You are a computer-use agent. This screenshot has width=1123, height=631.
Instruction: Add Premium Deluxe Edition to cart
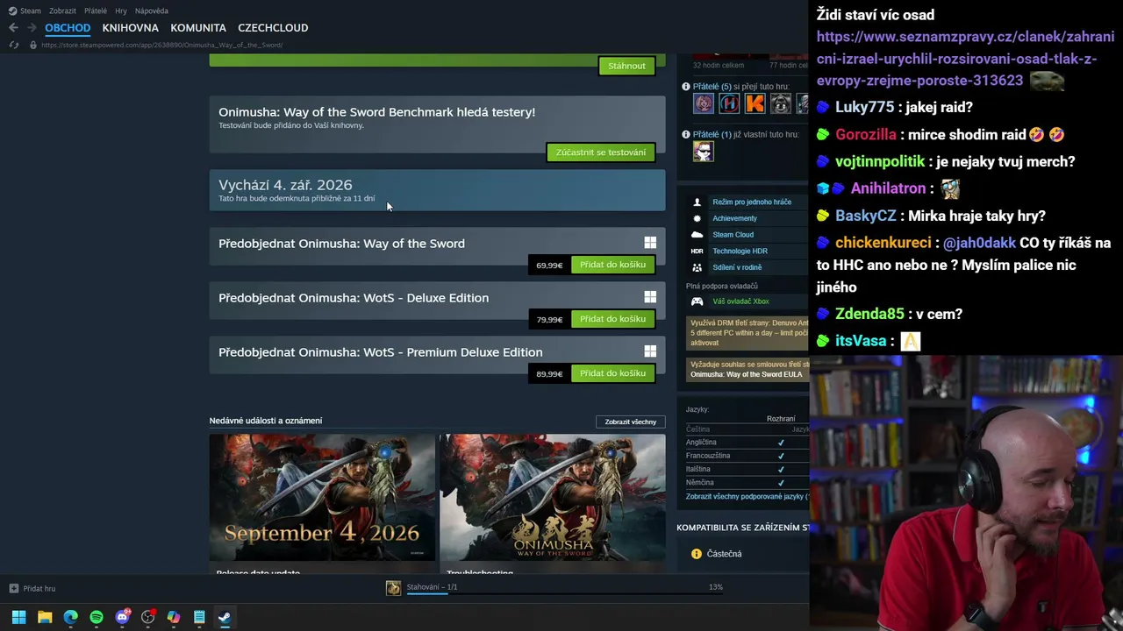tap(612, 373)
